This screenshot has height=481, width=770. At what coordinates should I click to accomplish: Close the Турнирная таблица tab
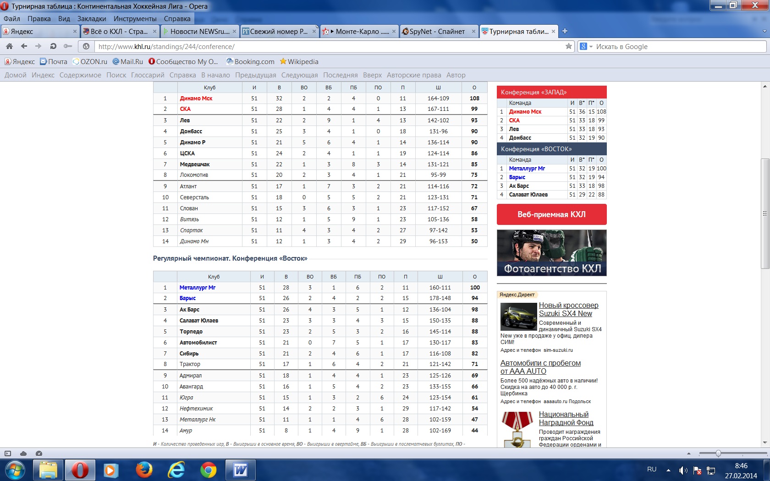click(553, 32)
